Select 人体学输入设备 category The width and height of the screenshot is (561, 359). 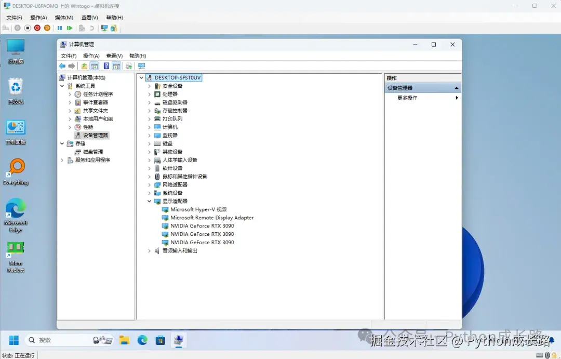pyautogui.click(x=180, y=160)
